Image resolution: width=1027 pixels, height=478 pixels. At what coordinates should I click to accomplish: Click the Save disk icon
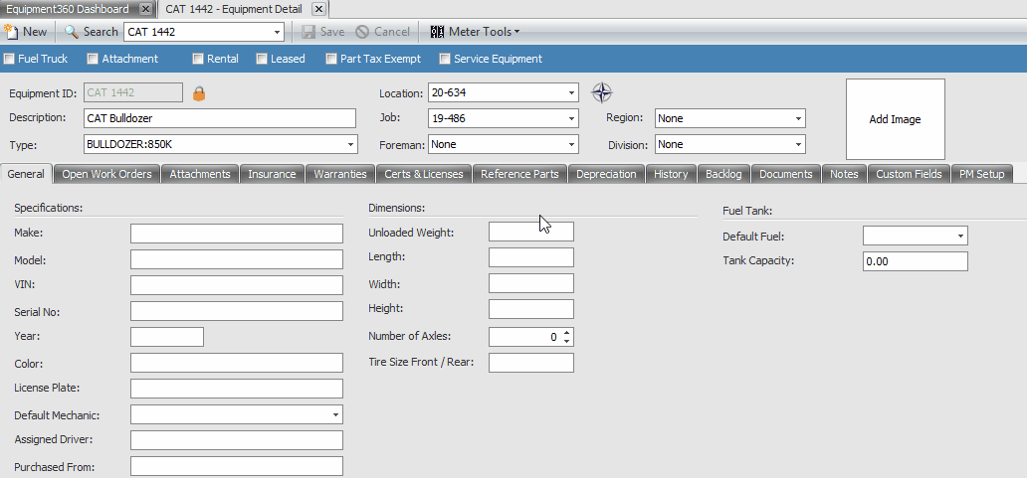(308, 32)
